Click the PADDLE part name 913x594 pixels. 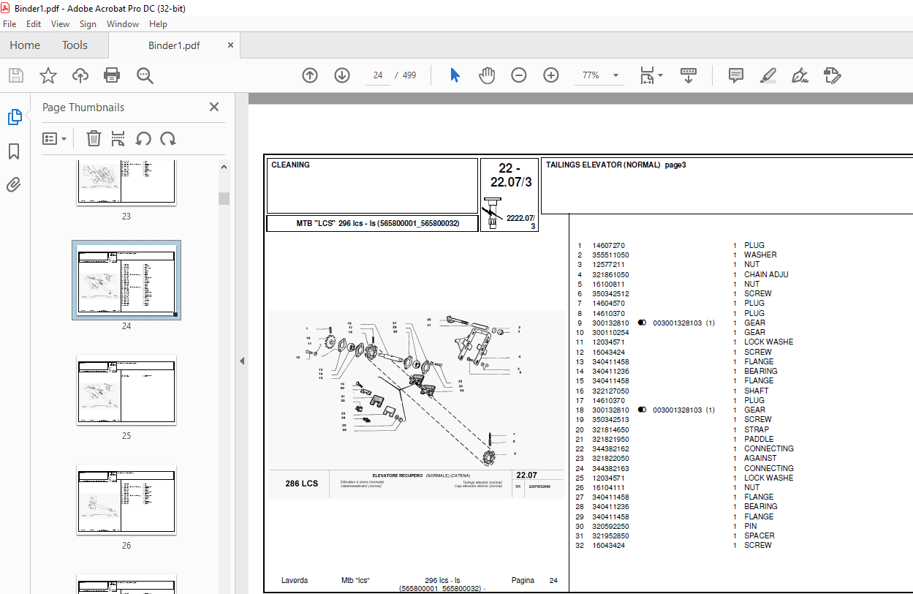point(759,439)
